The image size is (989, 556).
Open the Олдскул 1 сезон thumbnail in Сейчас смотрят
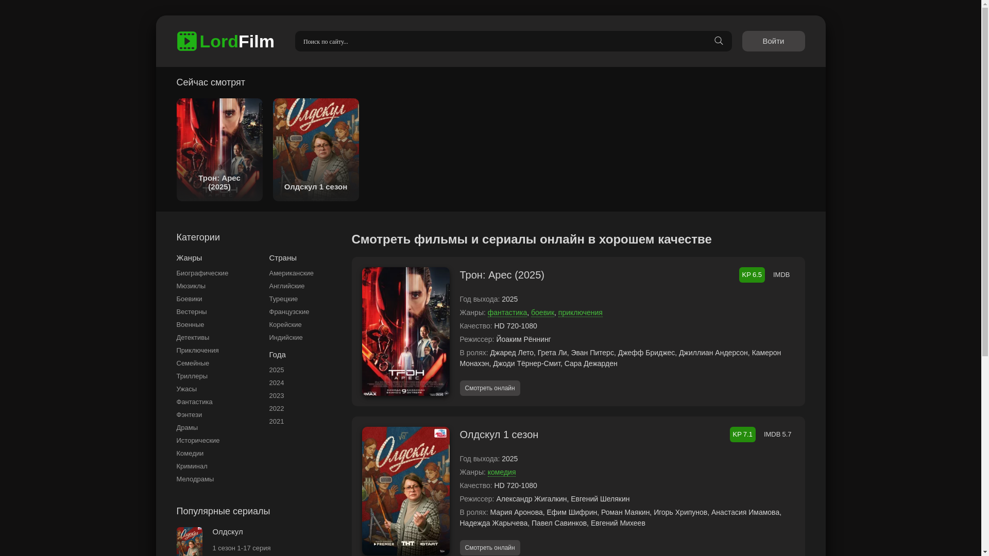tap(316, 149)
